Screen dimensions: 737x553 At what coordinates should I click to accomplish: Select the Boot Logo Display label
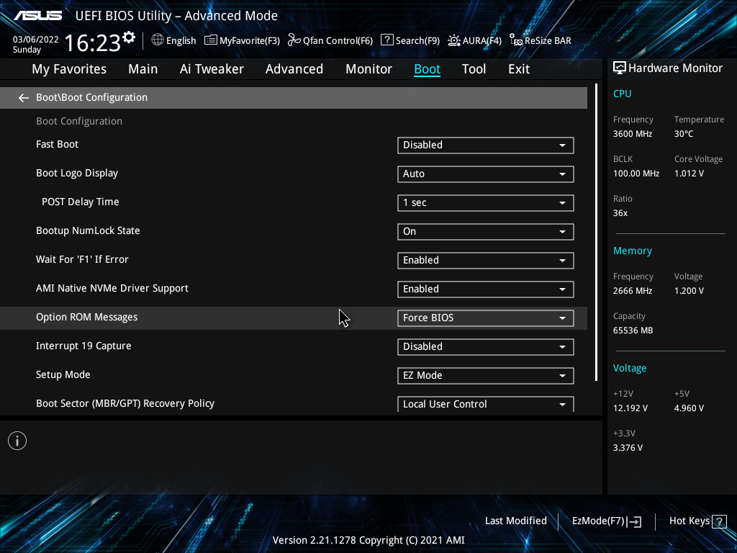pyautogui.click(x=76, y=173)
